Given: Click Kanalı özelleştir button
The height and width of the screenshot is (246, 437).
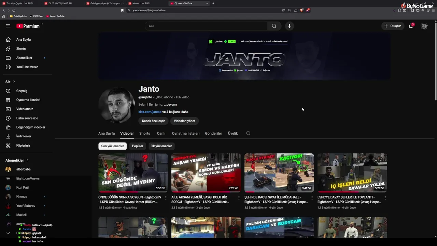Looking at the screenshot, I should 153,121.
